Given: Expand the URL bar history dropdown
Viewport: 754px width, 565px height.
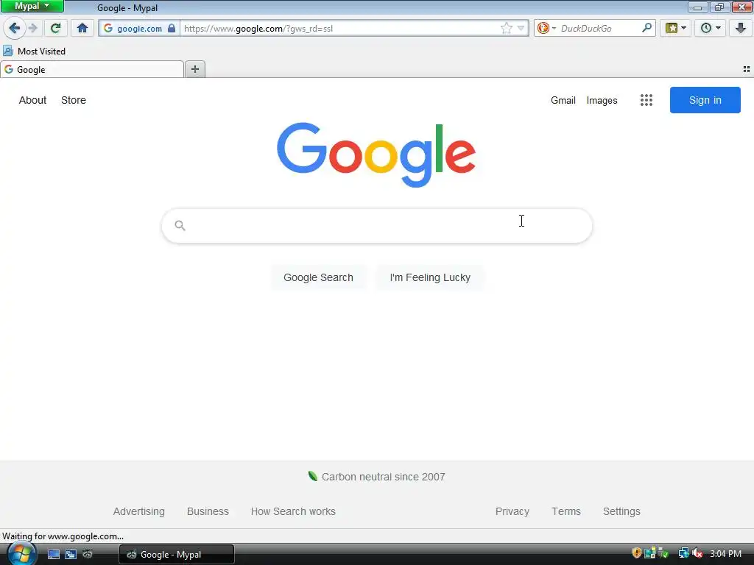Looking at the screenshot, I should [x=521, y=29].
